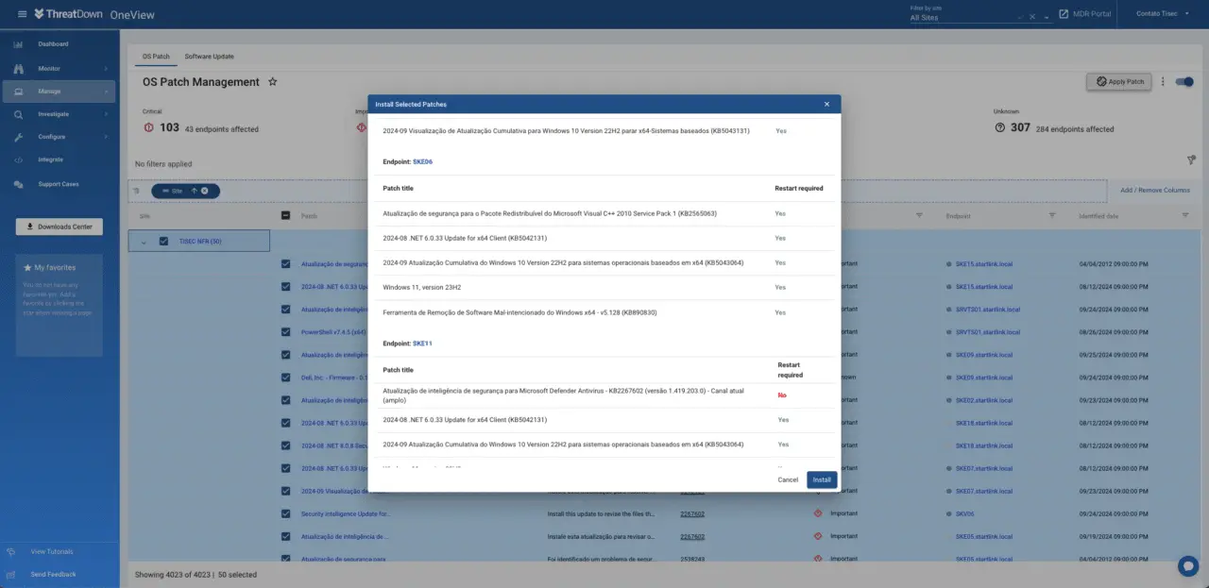Click the Configure wrench icon
Image resolution: width=1209 pixels, height=588 pixels.
[19, 137]
